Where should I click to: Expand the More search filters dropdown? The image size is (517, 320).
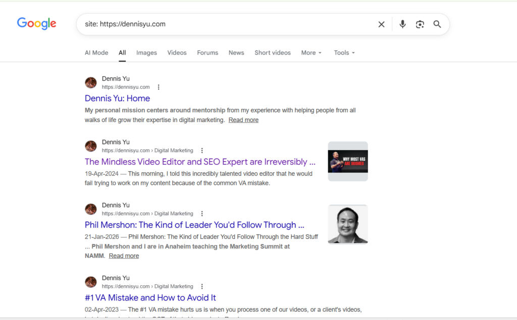[311, 53]
